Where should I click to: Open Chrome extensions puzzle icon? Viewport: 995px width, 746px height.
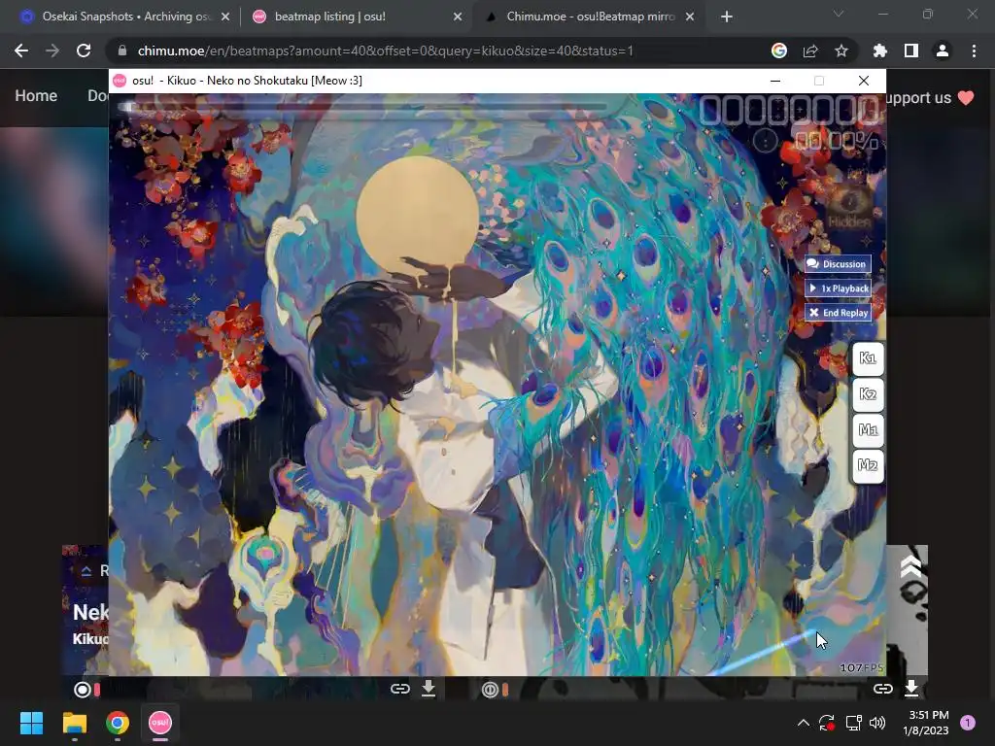click(879, 51)
